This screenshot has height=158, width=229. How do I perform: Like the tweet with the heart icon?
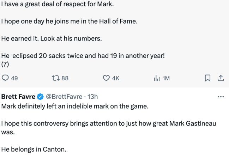coord(106,78)
